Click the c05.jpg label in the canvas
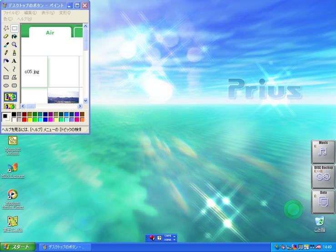 pyautogui.click(x=32, y=71)
